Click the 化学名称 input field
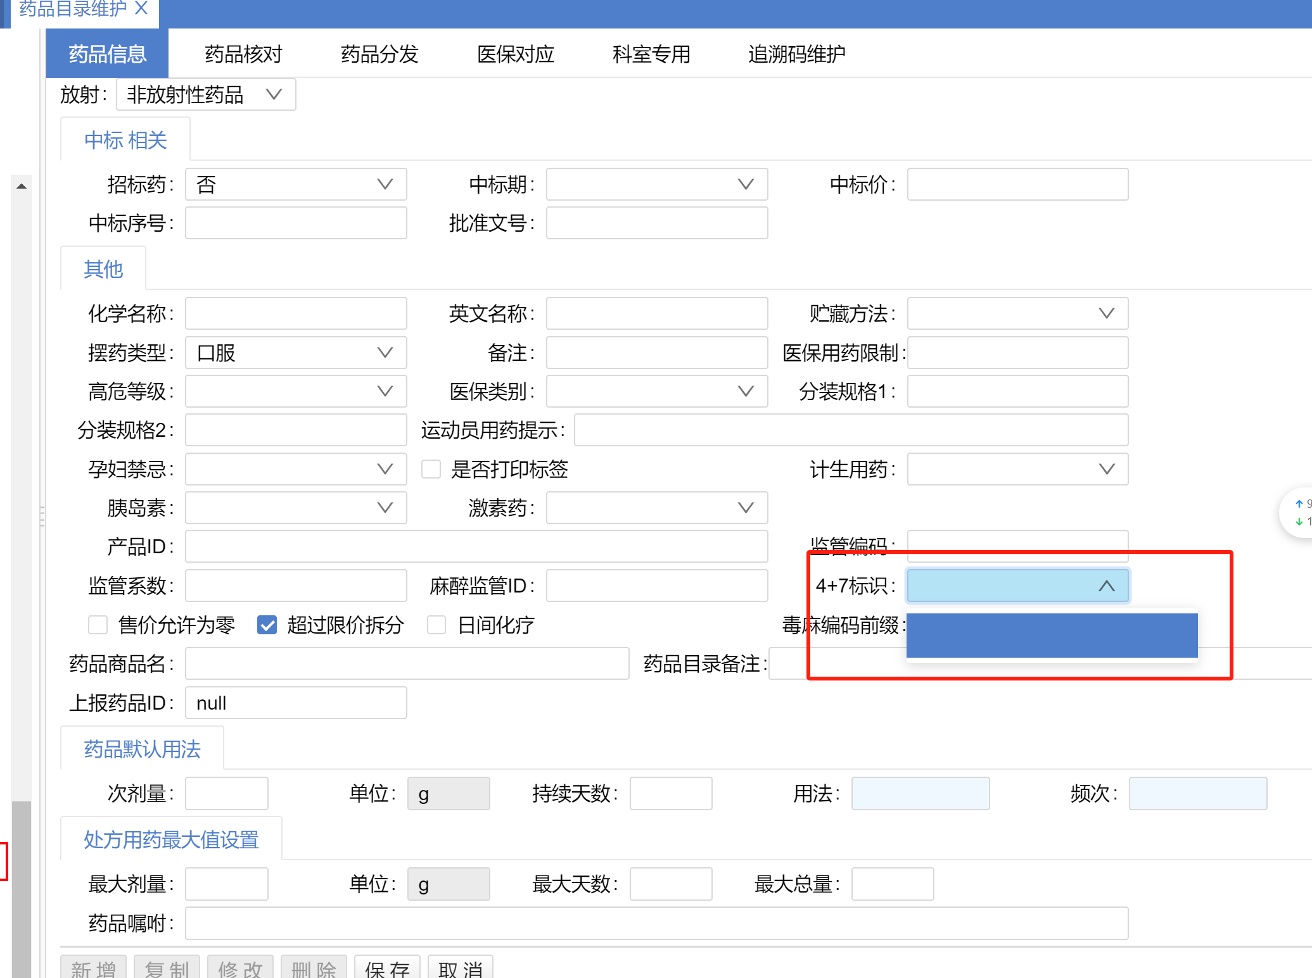This screenshot has height=978, width=1312. coord(296,313)
